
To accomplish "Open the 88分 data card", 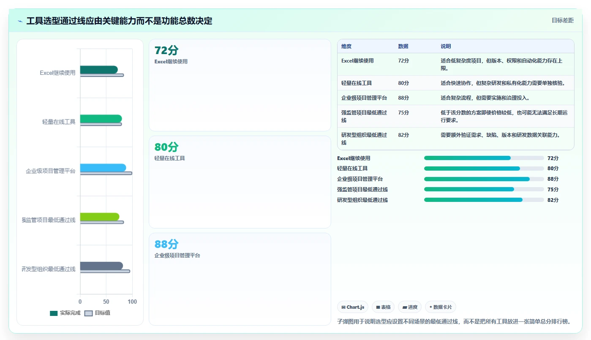I will (240, 279).
